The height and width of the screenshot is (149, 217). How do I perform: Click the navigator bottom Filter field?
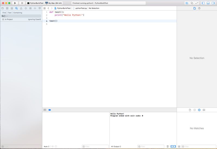click(21, 147)
